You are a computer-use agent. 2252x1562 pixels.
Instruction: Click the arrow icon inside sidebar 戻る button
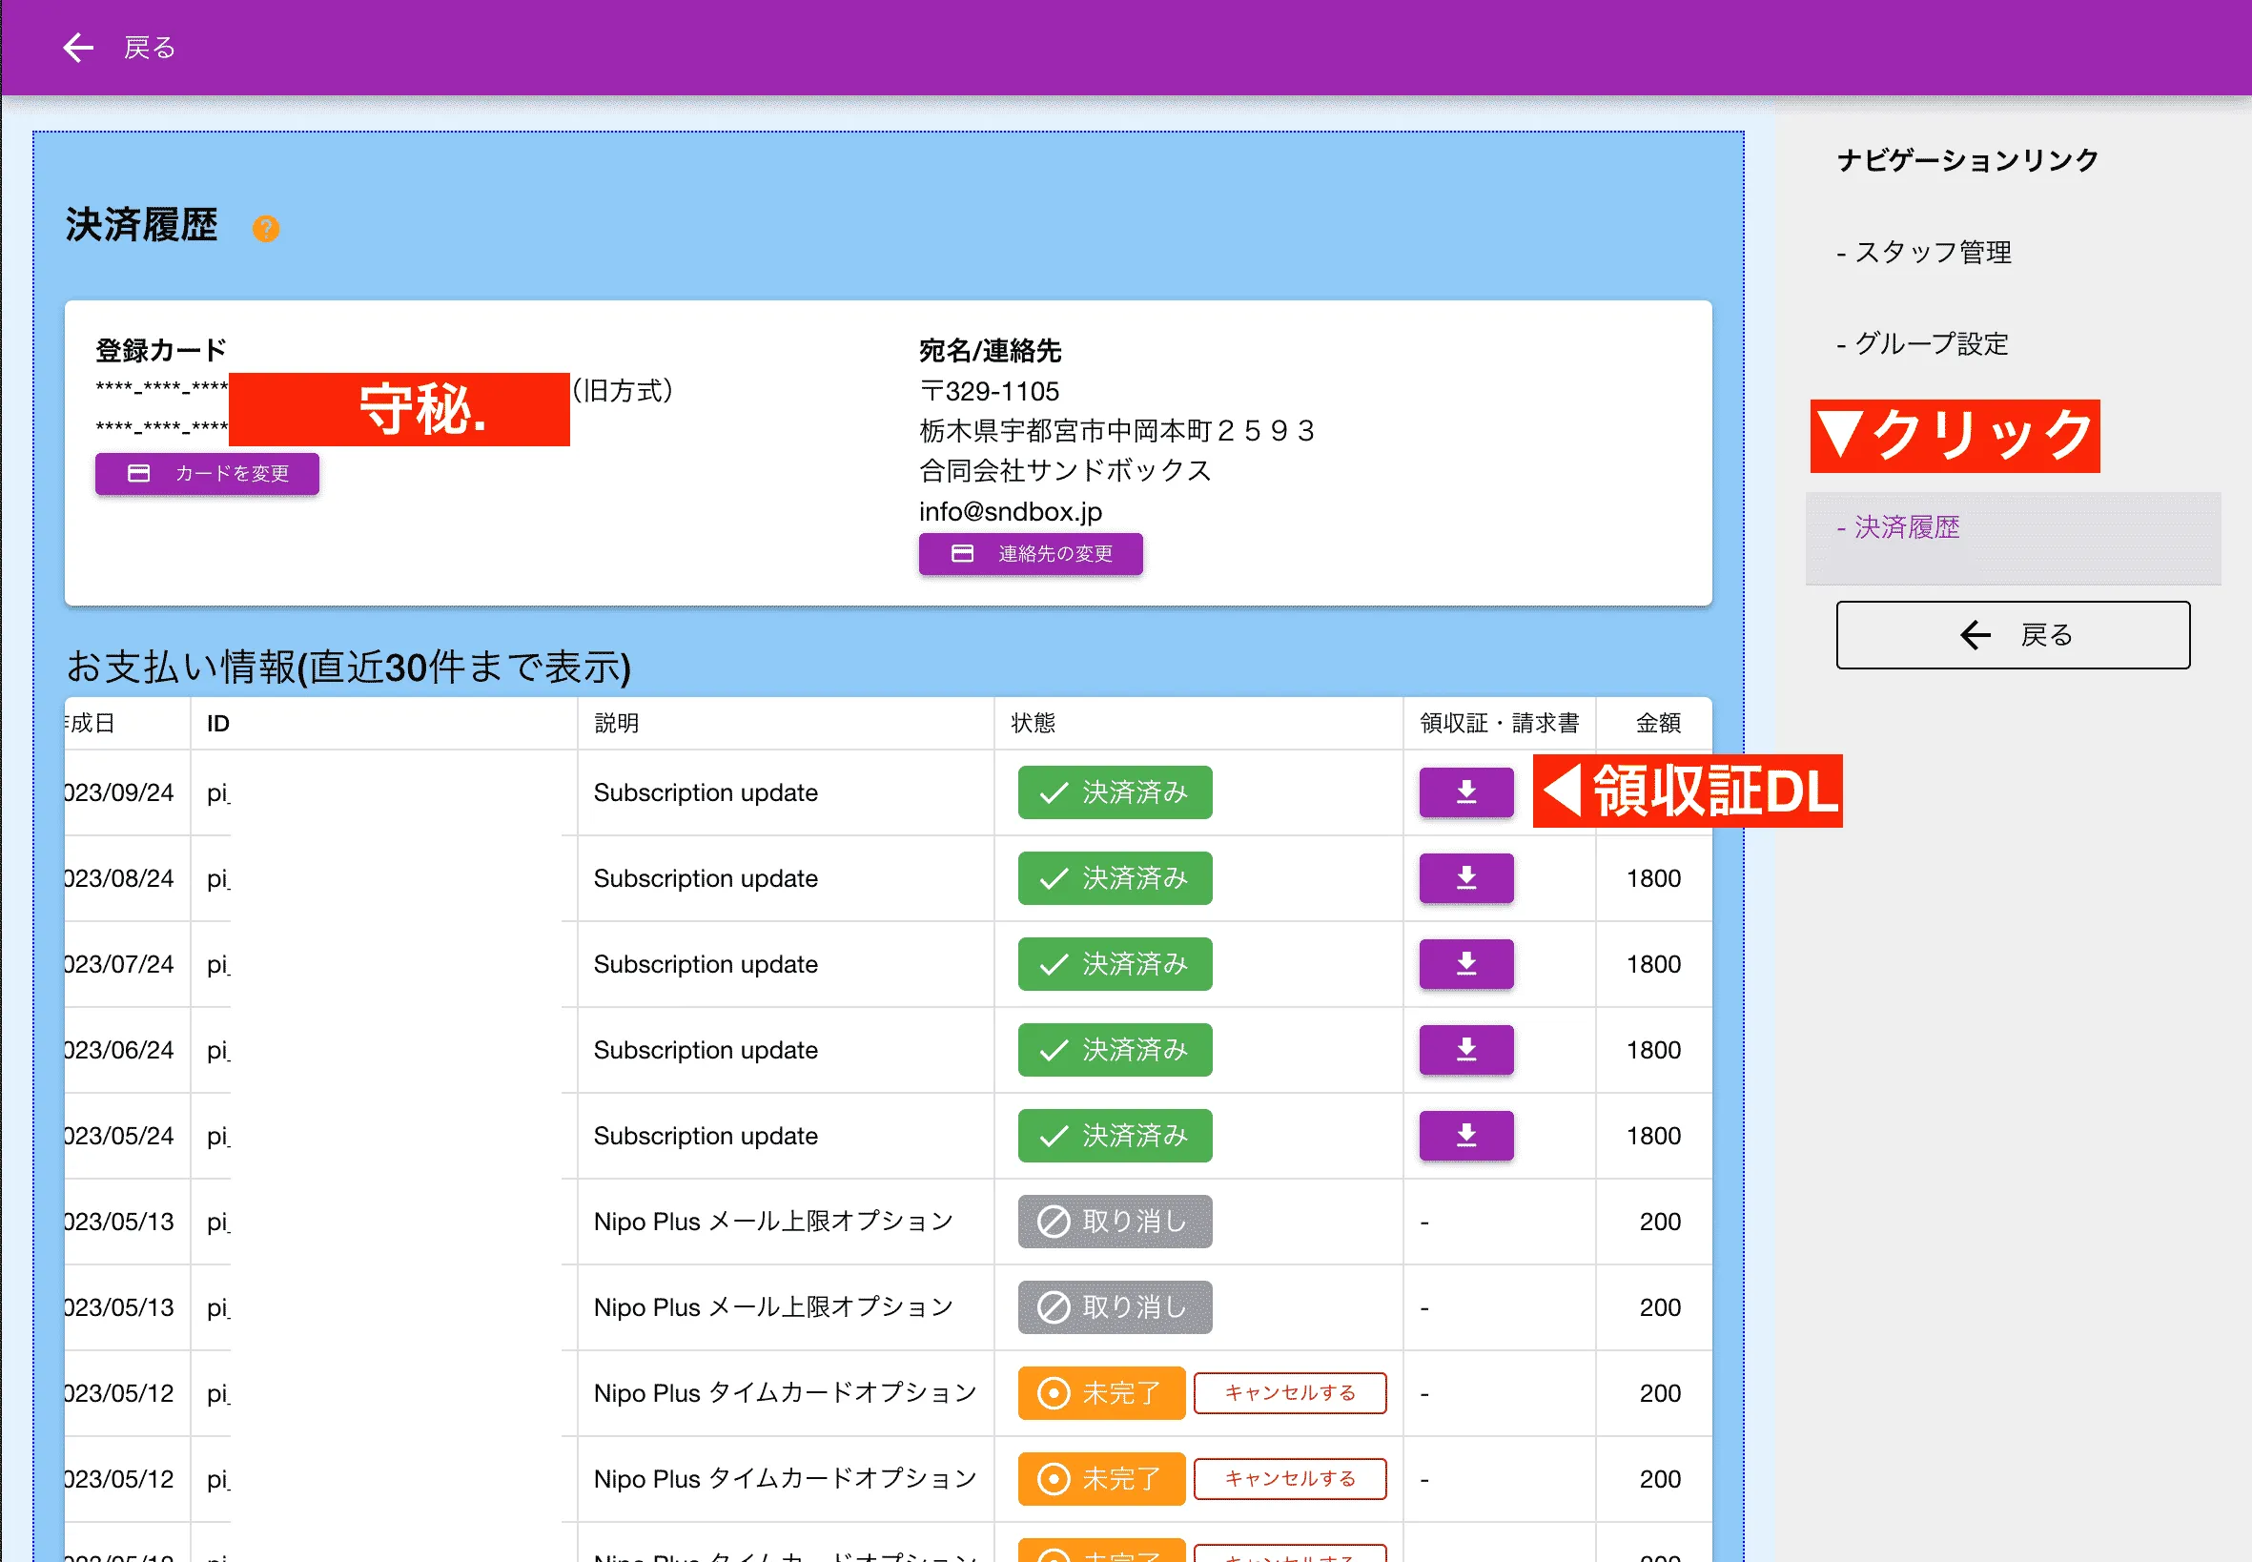1975,635
